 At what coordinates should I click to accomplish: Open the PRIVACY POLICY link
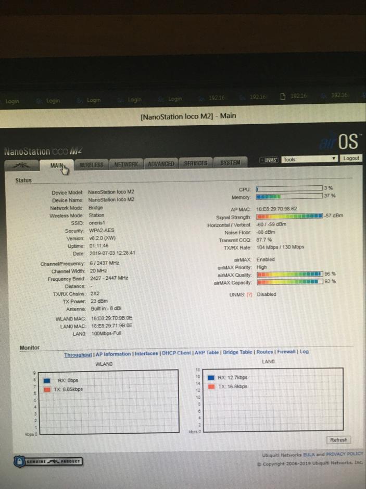[345, 454]
